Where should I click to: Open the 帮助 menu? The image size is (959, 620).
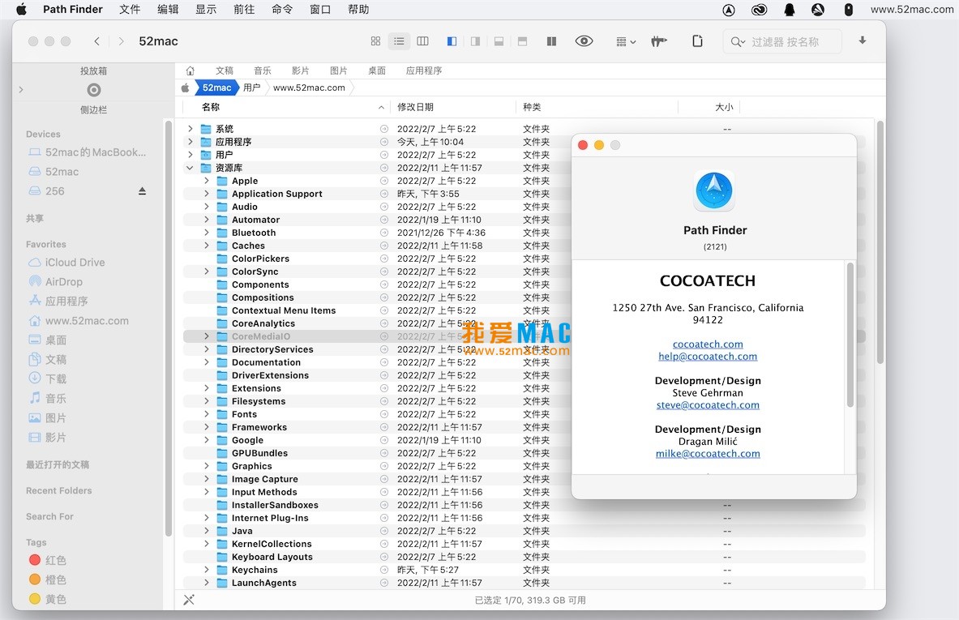pos(358,9)
